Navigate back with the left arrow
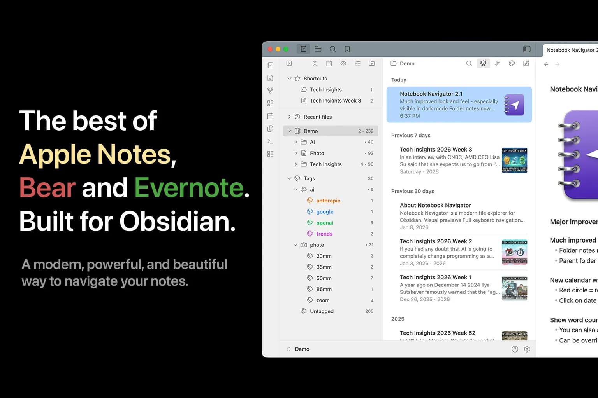This screenshot has height=398, width=598. (x=546, y=65)
